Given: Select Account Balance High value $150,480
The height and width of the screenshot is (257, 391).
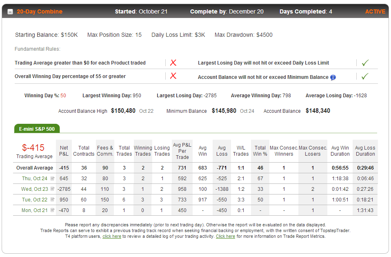Looking at the screenshot, I should coord(123,111).
